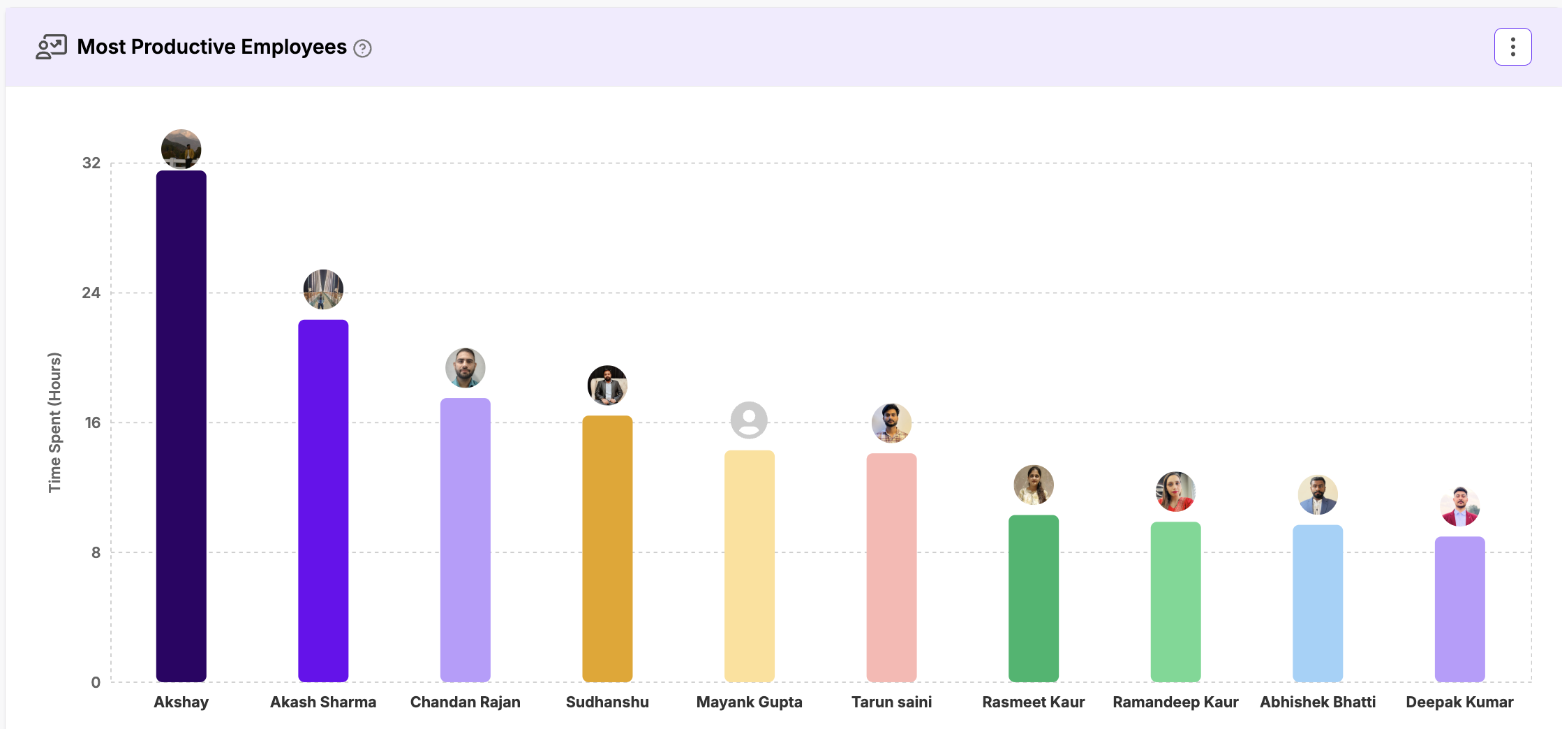Click Sudhanshu's profile photo
The width and height of the screenshot is (1562, 729).
point(607,385)
